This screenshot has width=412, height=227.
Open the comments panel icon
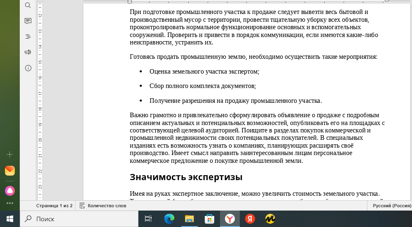coord(28,21)
